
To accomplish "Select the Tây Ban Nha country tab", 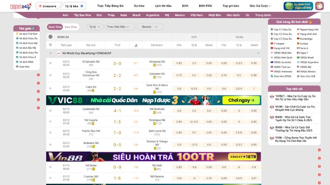I will click(82, 15).
